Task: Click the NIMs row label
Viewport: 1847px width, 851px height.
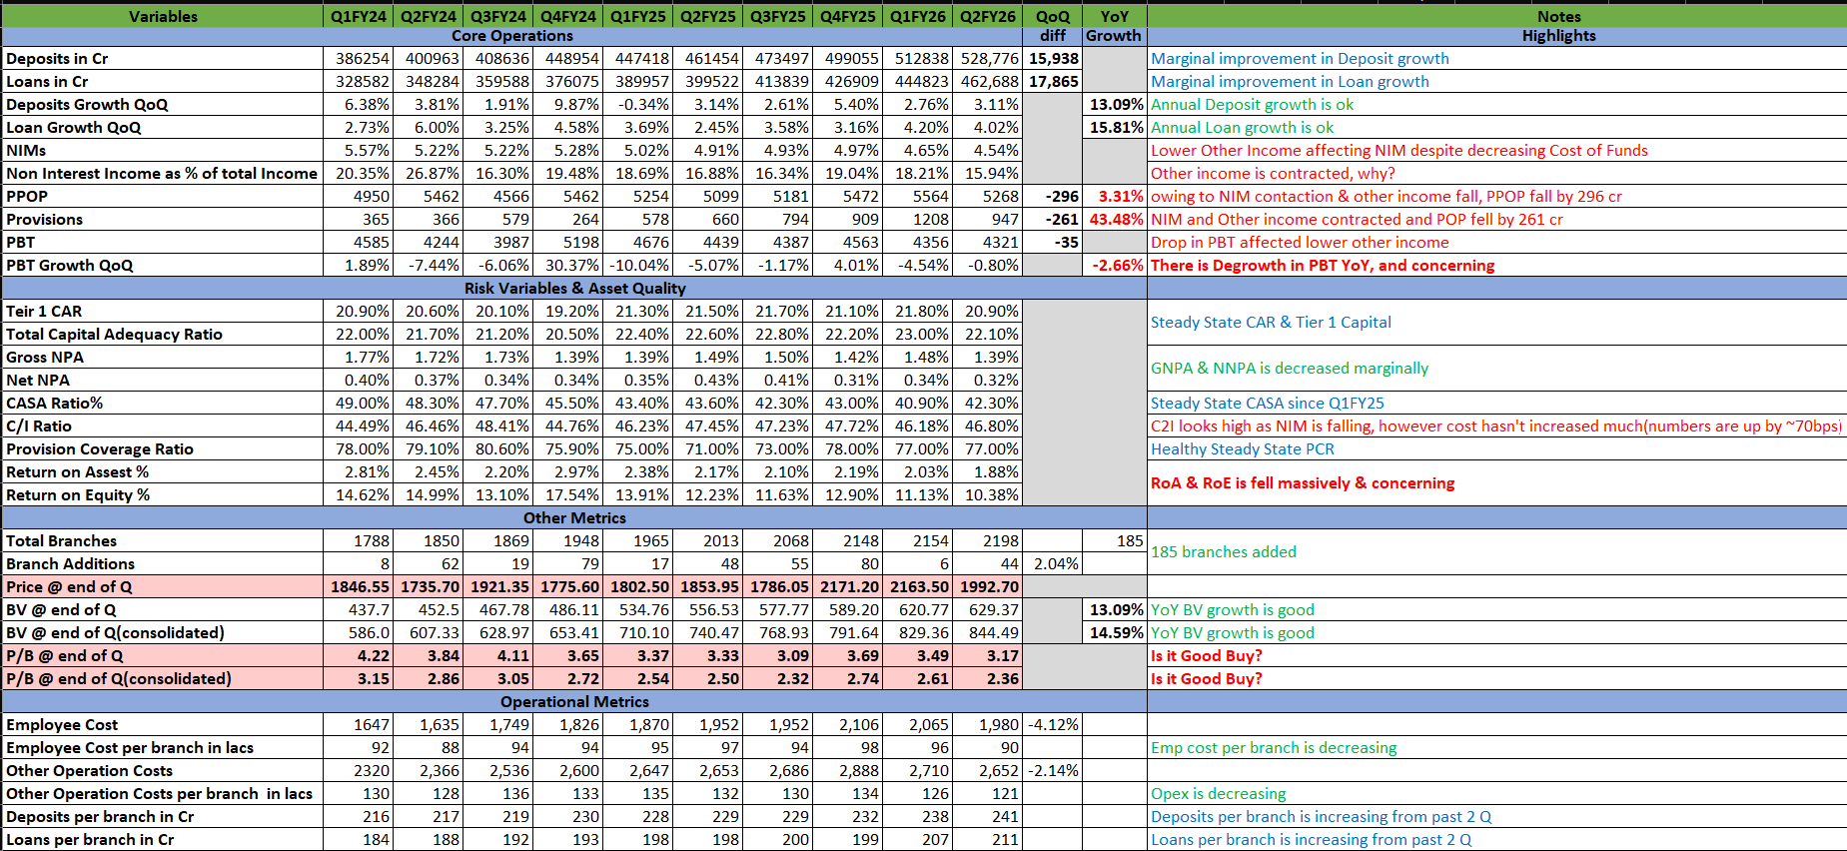Action: [x=27, y=151]
